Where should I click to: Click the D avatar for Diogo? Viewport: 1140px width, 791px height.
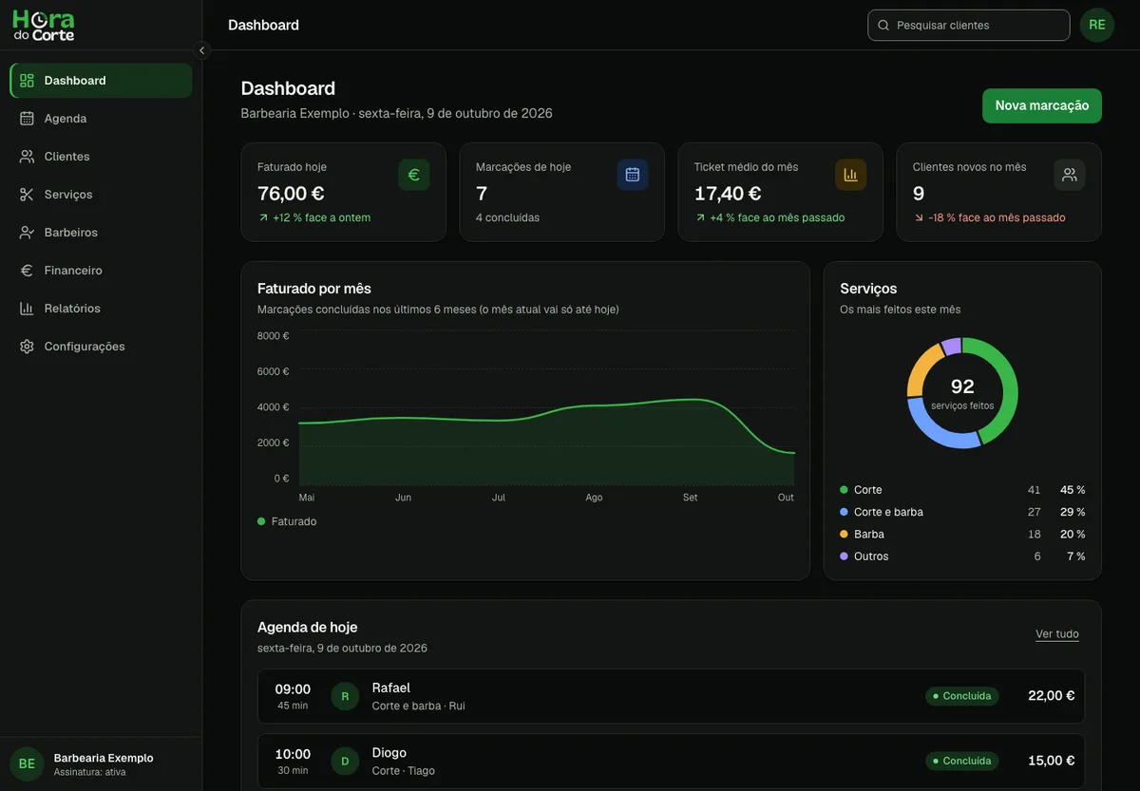click(345, 761)
